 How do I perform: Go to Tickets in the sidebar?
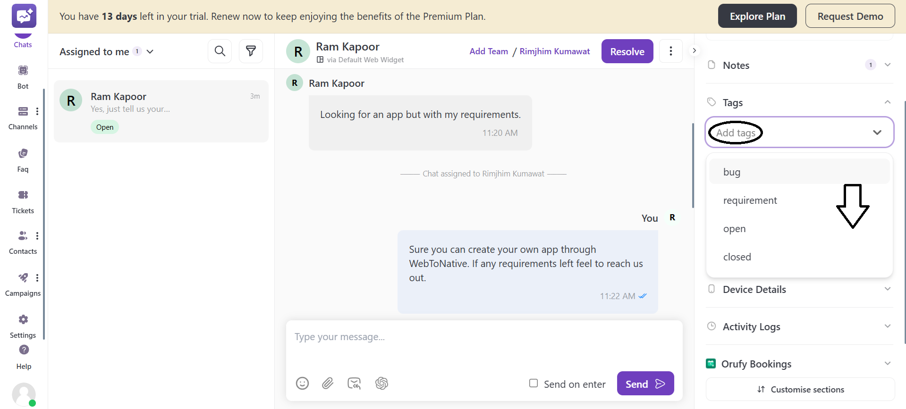coord(23,201)
